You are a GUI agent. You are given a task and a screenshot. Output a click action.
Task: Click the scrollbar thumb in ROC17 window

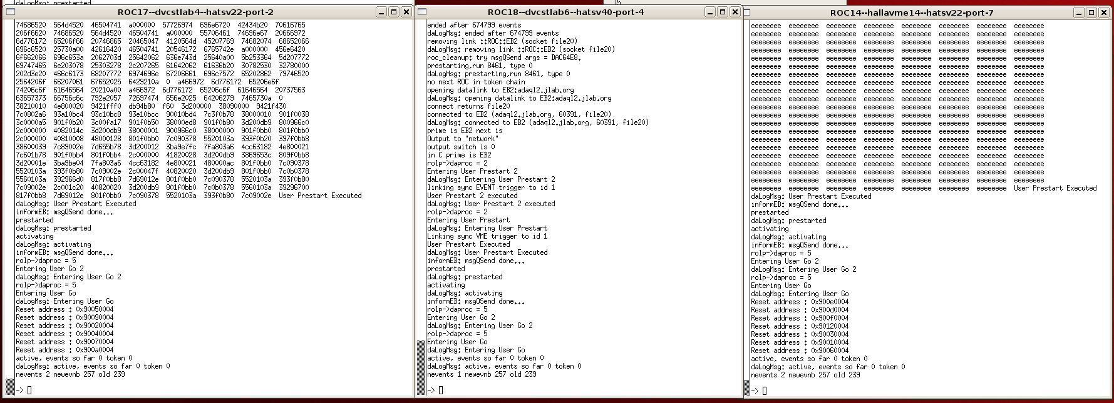click(x=9, y=387)
